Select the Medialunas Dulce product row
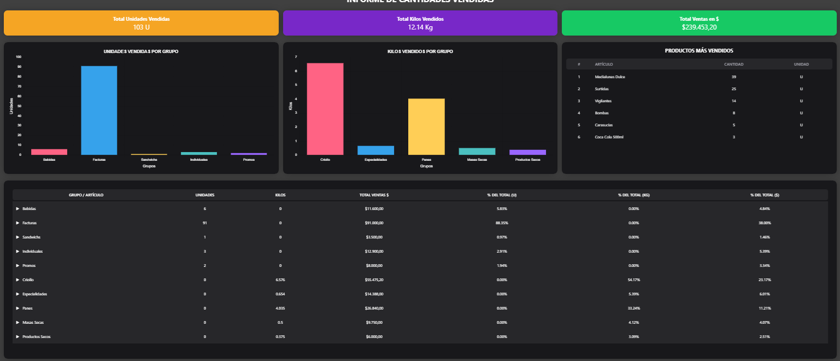The width and height of the screenshot is (840, 361). 610,77
